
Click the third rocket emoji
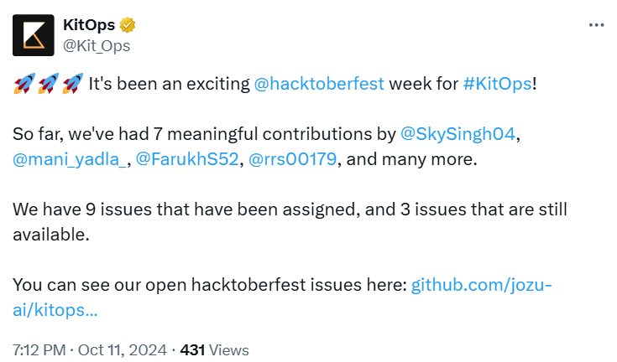coord(73,84)
